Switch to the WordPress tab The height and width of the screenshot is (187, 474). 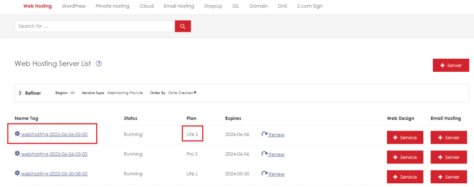[x=74, y=6]
